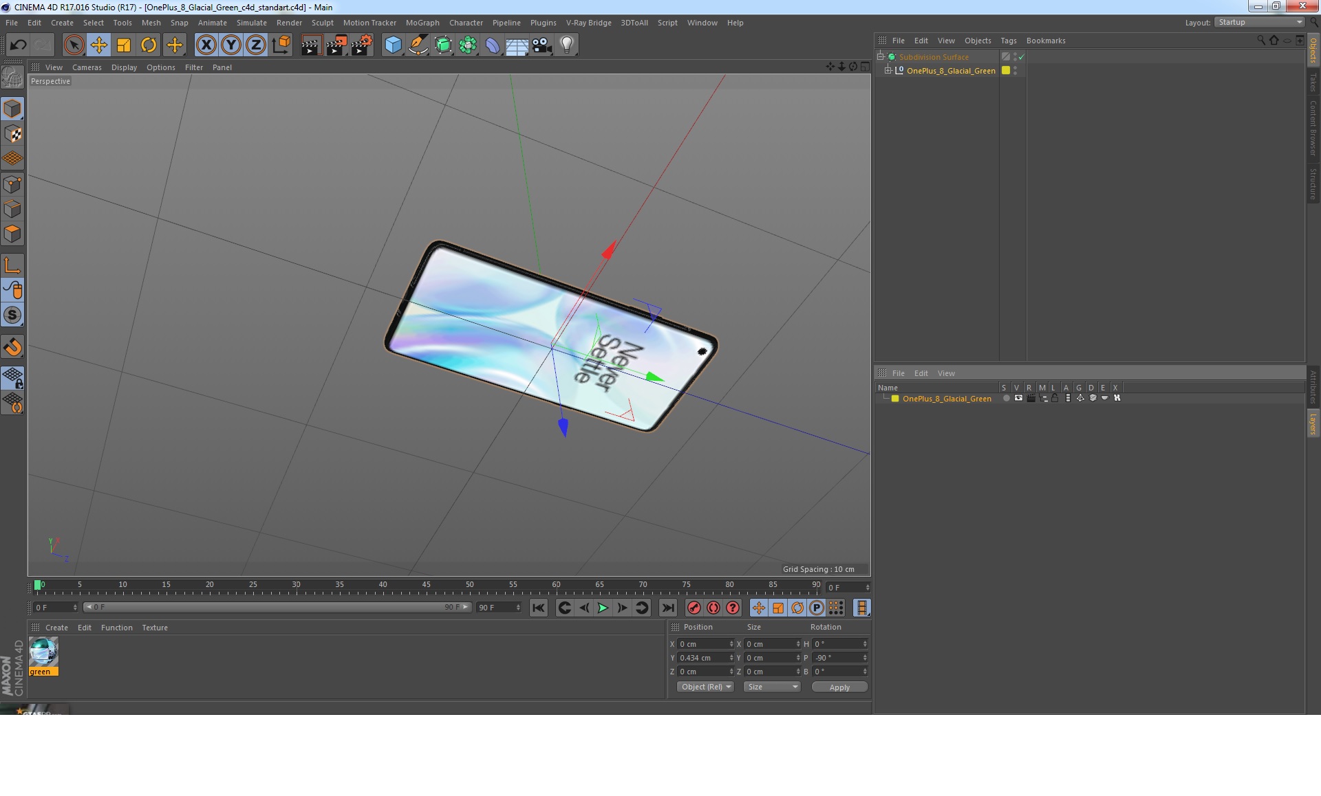The width and height of the screenshot is (1321, 796).
Task: Open the Sculpt menu
Action: pos(322,23)
